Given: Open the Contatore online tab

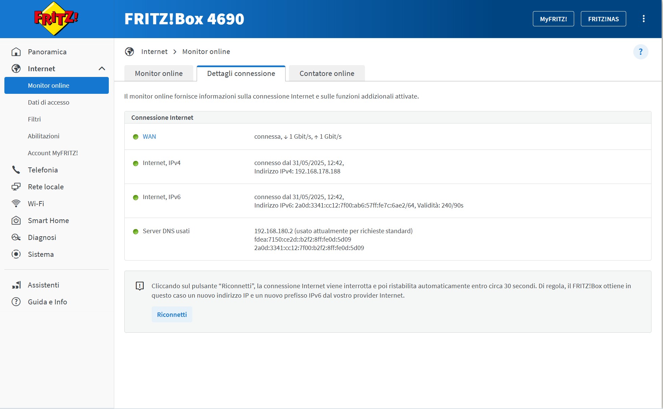Looking at the screenshot, I should click(327, 73).
